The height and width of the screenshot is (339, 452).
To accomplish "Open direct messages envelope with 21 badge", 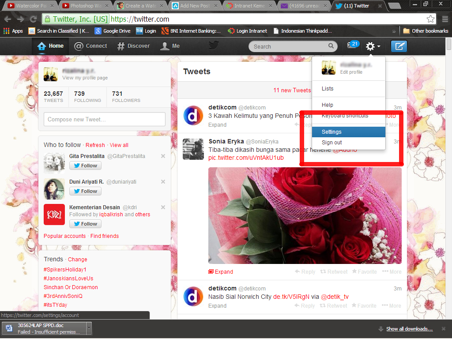I will [x=353, y=45].
